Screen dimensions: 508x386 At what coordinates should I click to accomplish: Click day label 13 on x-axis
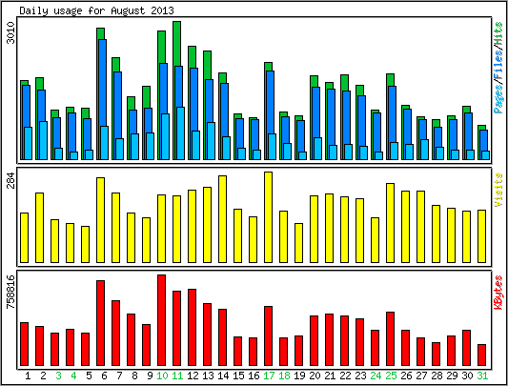coord(208,376)
